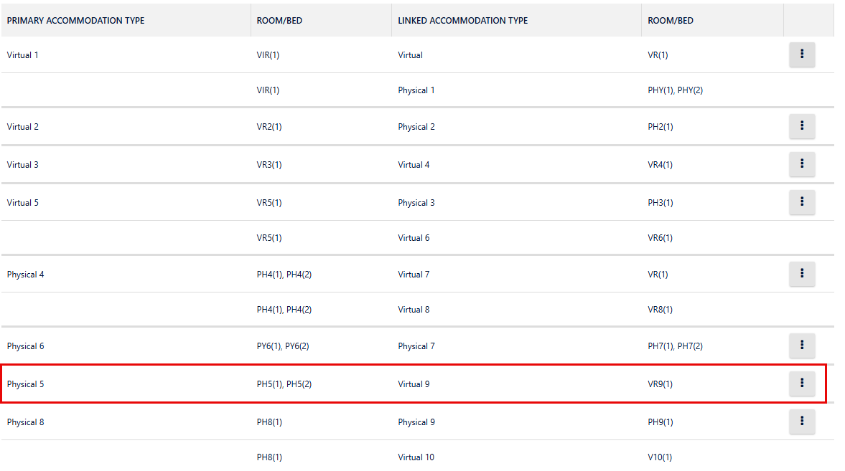Select the Virtual 10 linked accommodation
Screen dimensions: 845x471
pyautogui.click(x=416, y=457)
